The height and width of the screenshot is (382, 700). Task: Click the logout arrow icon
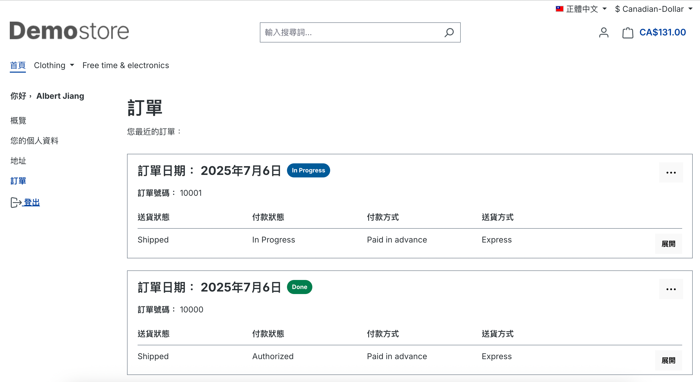pyautogui.click(x=16, y=202)
